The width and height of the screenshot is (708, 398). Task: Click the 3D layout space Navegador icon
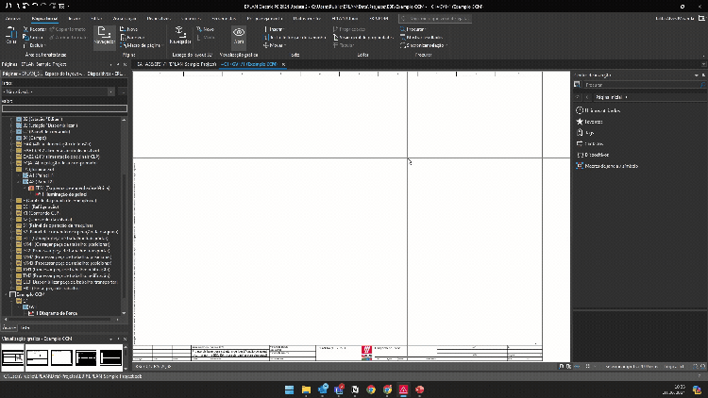tap(179, 34)
